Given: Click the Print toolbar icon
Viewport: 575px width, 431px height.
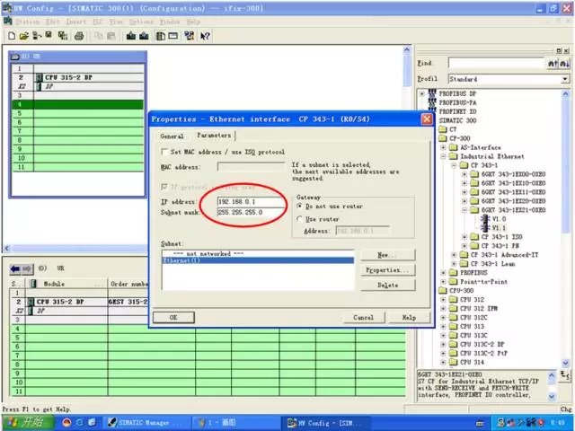Looking at the screenshot, I should click(x=79, y=35).
